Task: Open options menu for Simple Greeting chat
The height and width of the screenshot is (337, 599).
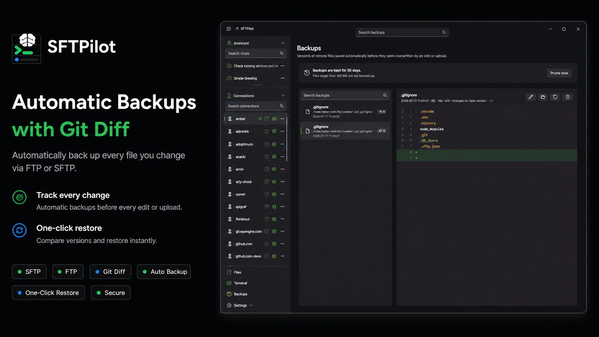Action: point(282,78)
